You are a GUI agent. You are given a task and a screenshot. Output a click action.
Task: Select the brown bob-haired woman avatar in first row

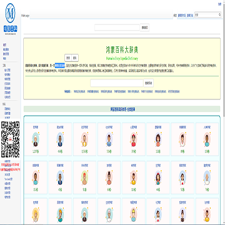pos(158,140)
